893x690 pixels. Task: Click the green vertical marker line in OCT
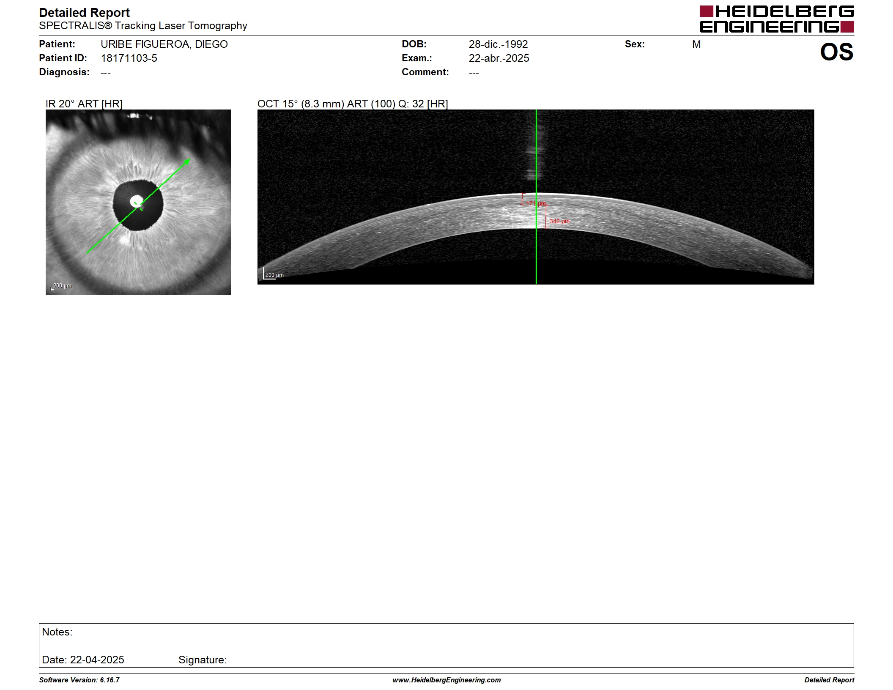point(536,197)
